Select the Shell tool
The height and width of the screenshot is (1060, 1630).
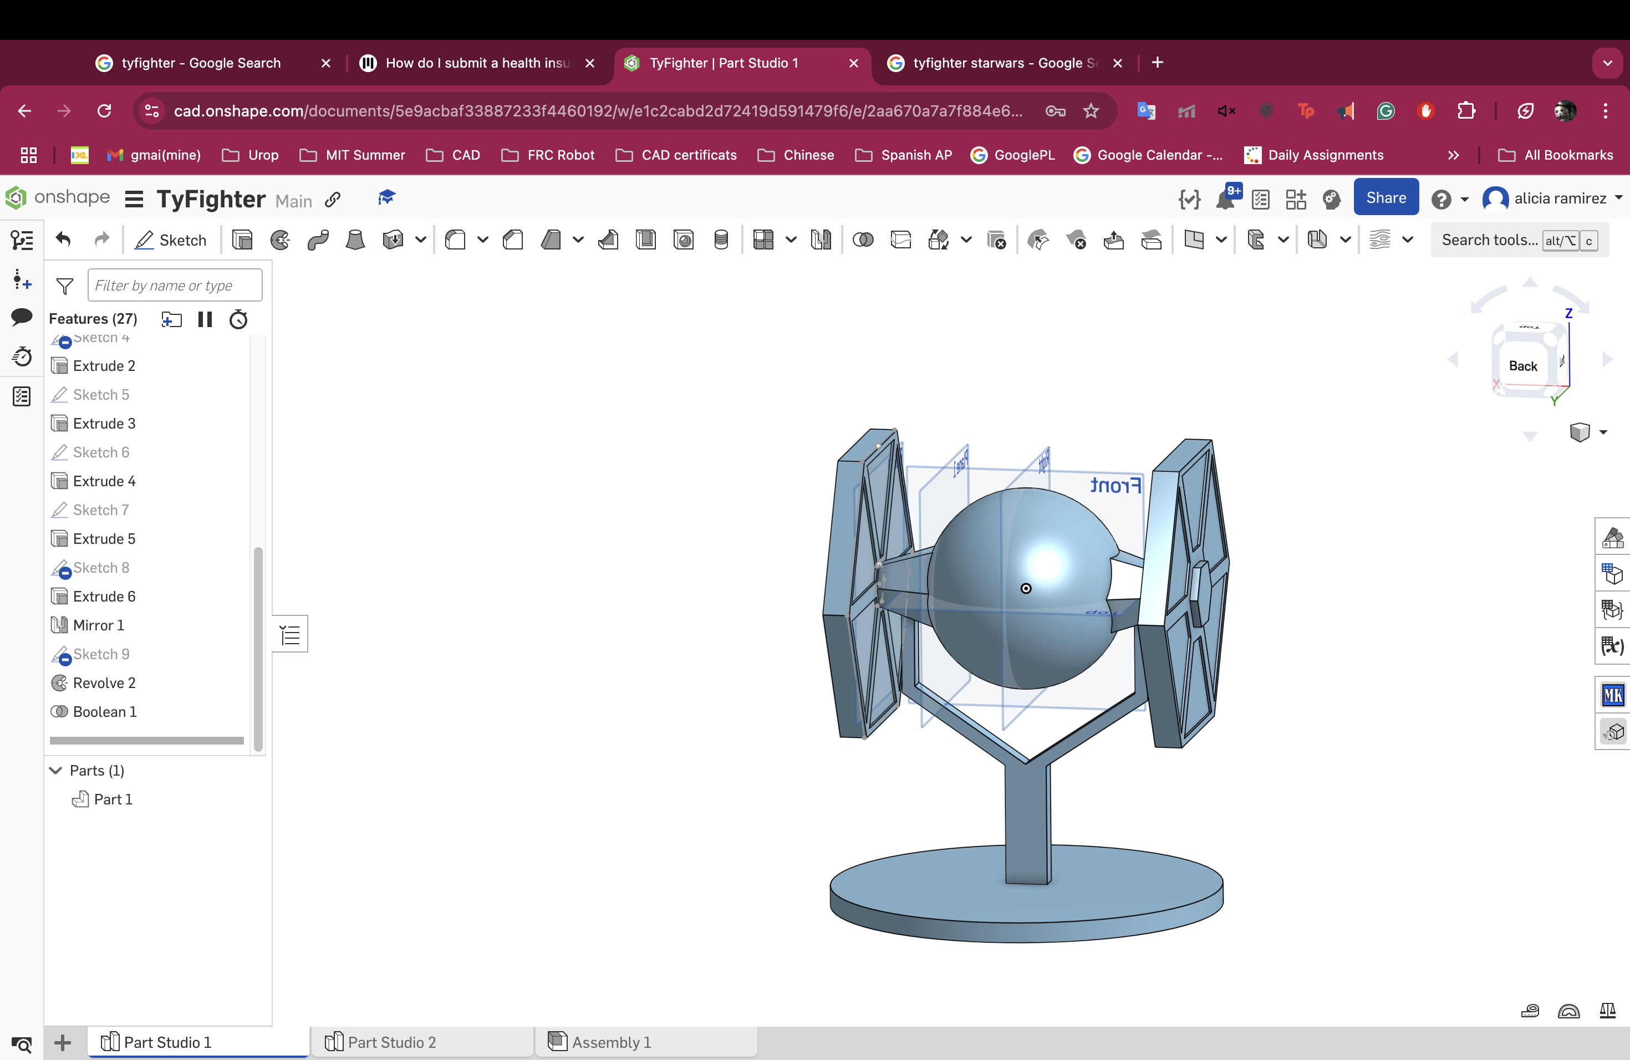pos(646,239)
